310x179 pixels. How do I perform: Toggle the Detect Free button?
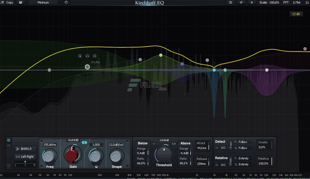[231, 145]
